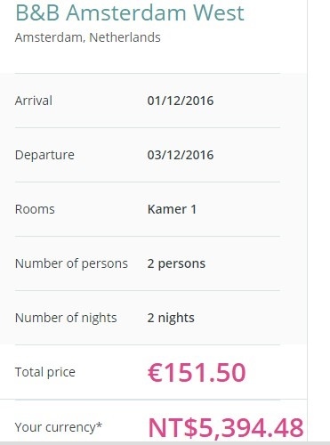
Task: Click the Number of persons label
Action: click(x=71, y=263)
